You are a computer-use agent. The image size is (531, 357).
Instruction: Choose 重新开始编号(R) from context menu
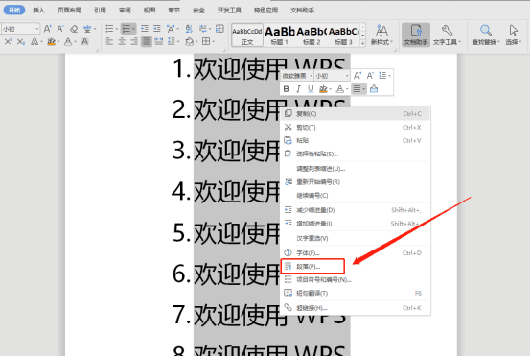point(356,182)
